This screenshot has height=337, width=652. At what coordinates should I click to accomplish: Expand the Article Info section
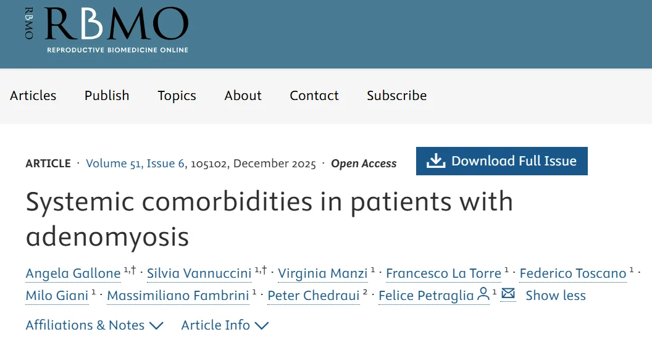(225, 325)
